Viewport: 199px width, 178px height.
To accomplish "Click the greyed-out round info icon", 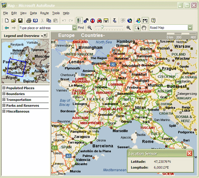I will 123,21.
